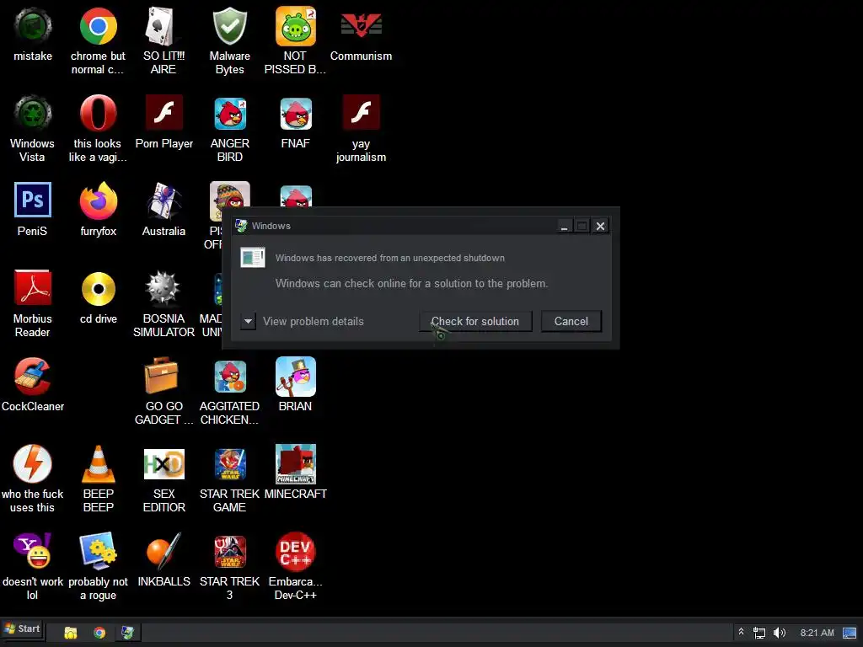Click the 'cd drive' yellow disc icon
The width and height of the screenshot is (863, 647).
[98, 289]
